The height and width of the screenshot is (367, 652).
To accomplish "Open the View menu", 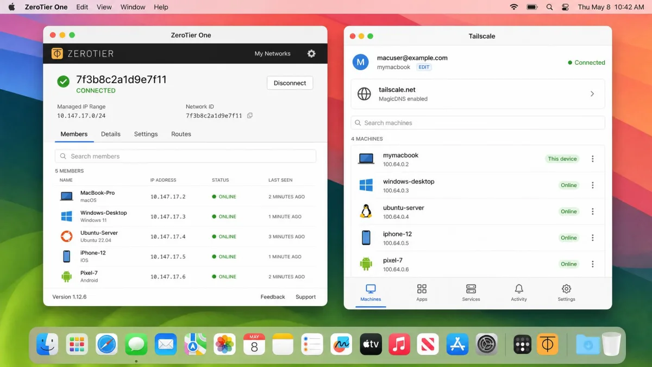I will pyautogui.click(x=104, y=7).
